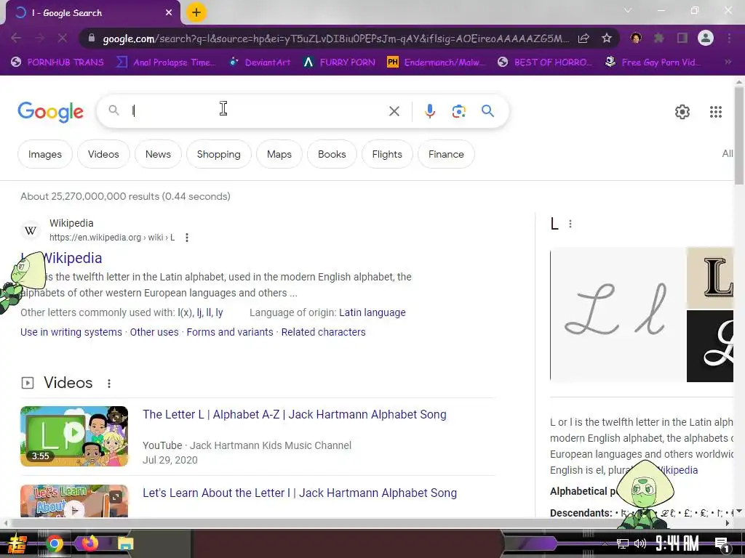The height and width of the screenshot is (558, 745).
Task: Open the 'Other uses' sitelink
Action: [154, 332]
